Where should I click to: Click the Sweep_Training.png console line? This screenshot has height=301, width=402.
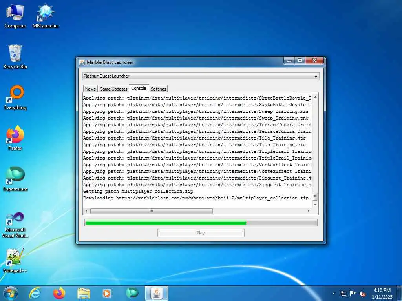(196, 118)
